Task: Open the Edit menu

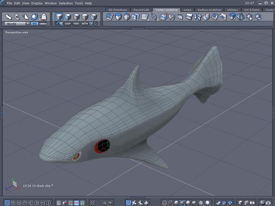Action: tap(17, 3)
